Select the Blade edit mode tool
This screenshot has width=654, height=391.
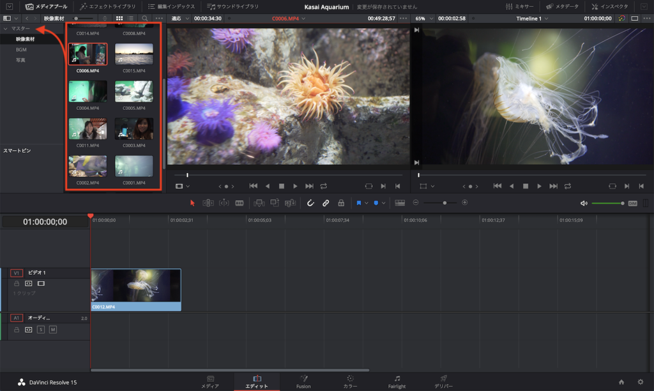tap(240, 203)
